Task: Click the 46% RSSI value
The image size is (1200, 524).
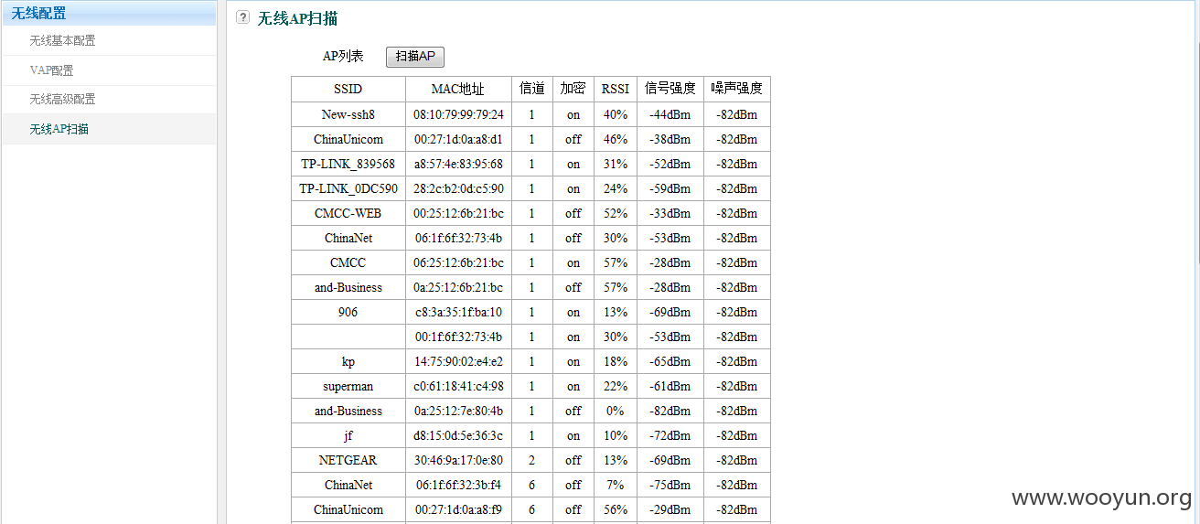Action: coord(616,139)
